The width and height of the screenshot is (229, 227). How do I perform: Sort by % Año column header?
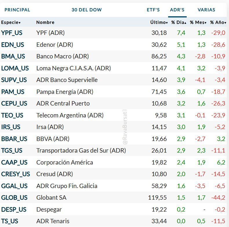[218, 22]
